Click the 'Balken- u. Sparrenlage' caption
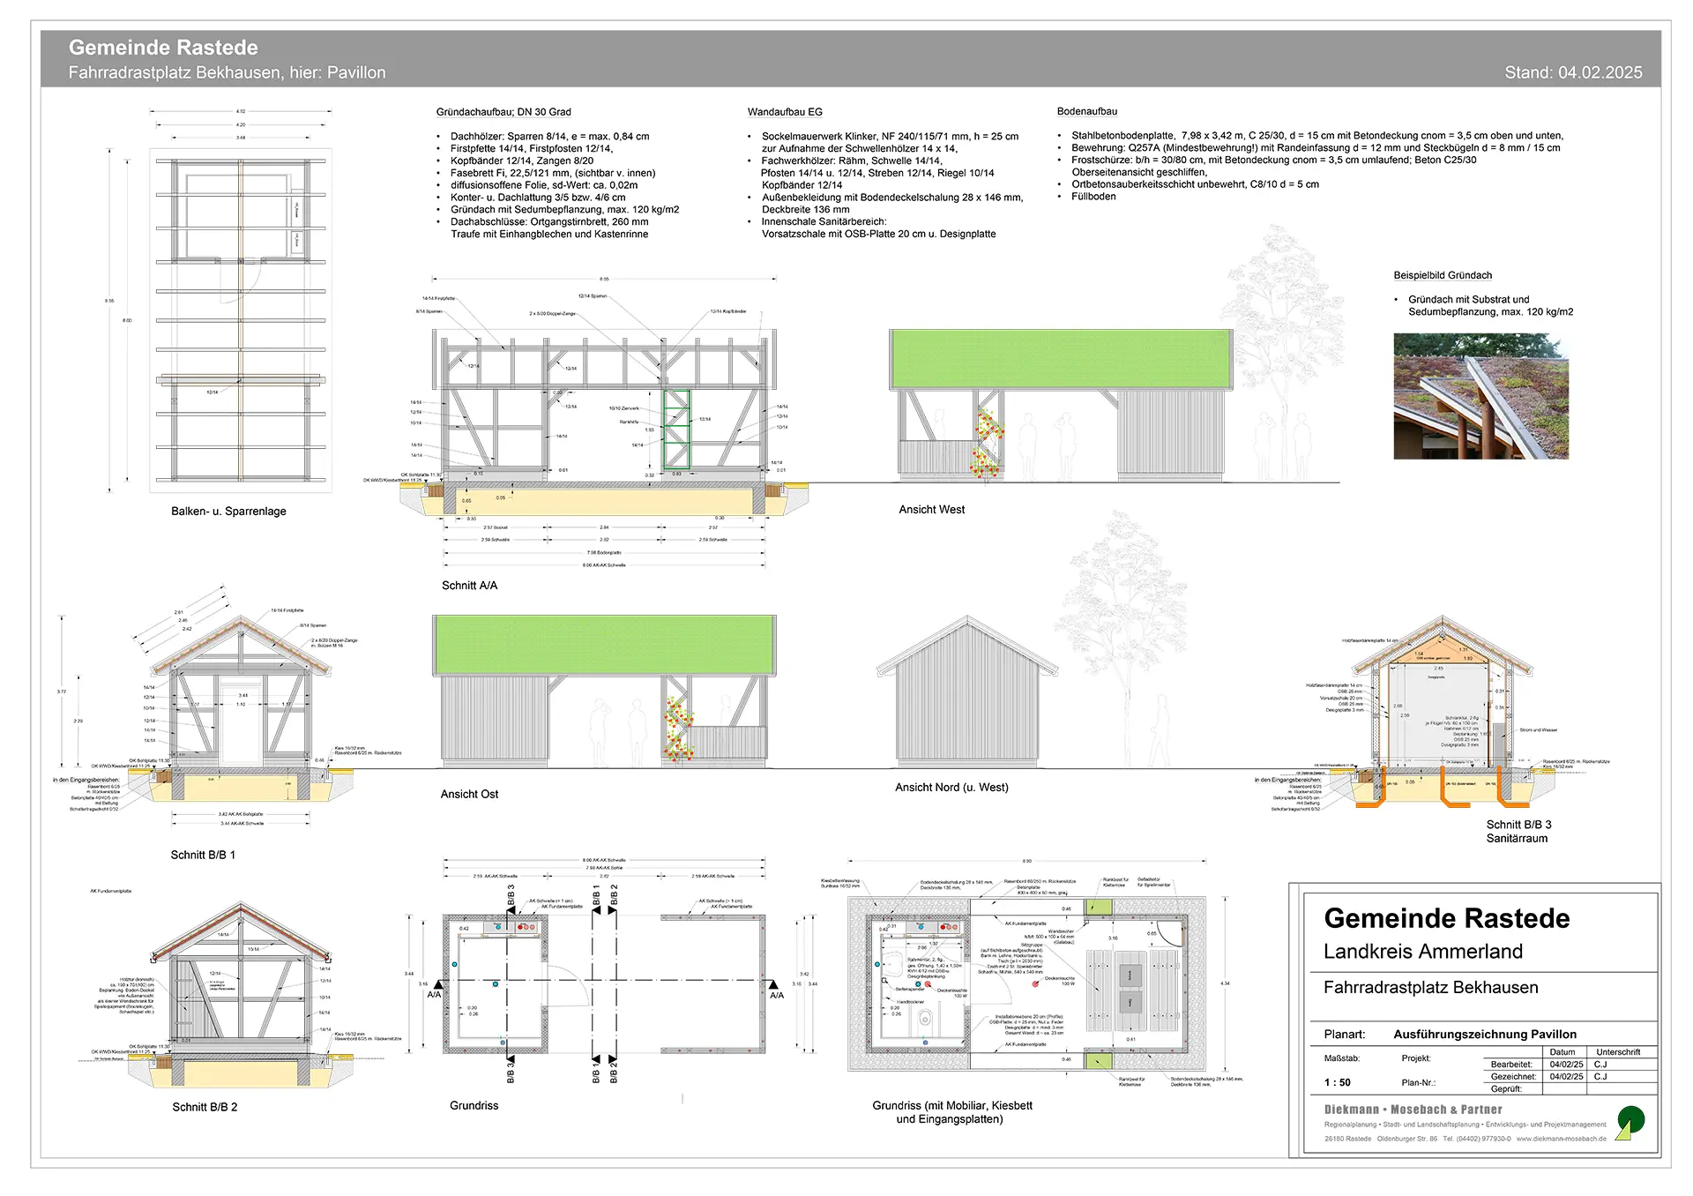 pyautogui.click(x=228, y=512)
